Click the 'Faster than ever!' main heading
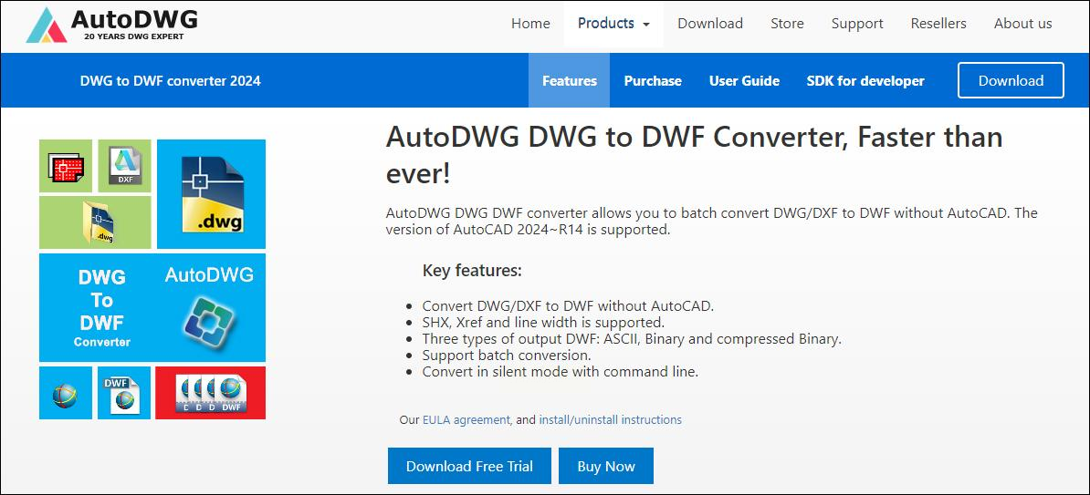This screenshot has width=1090, height=495. 694,155
